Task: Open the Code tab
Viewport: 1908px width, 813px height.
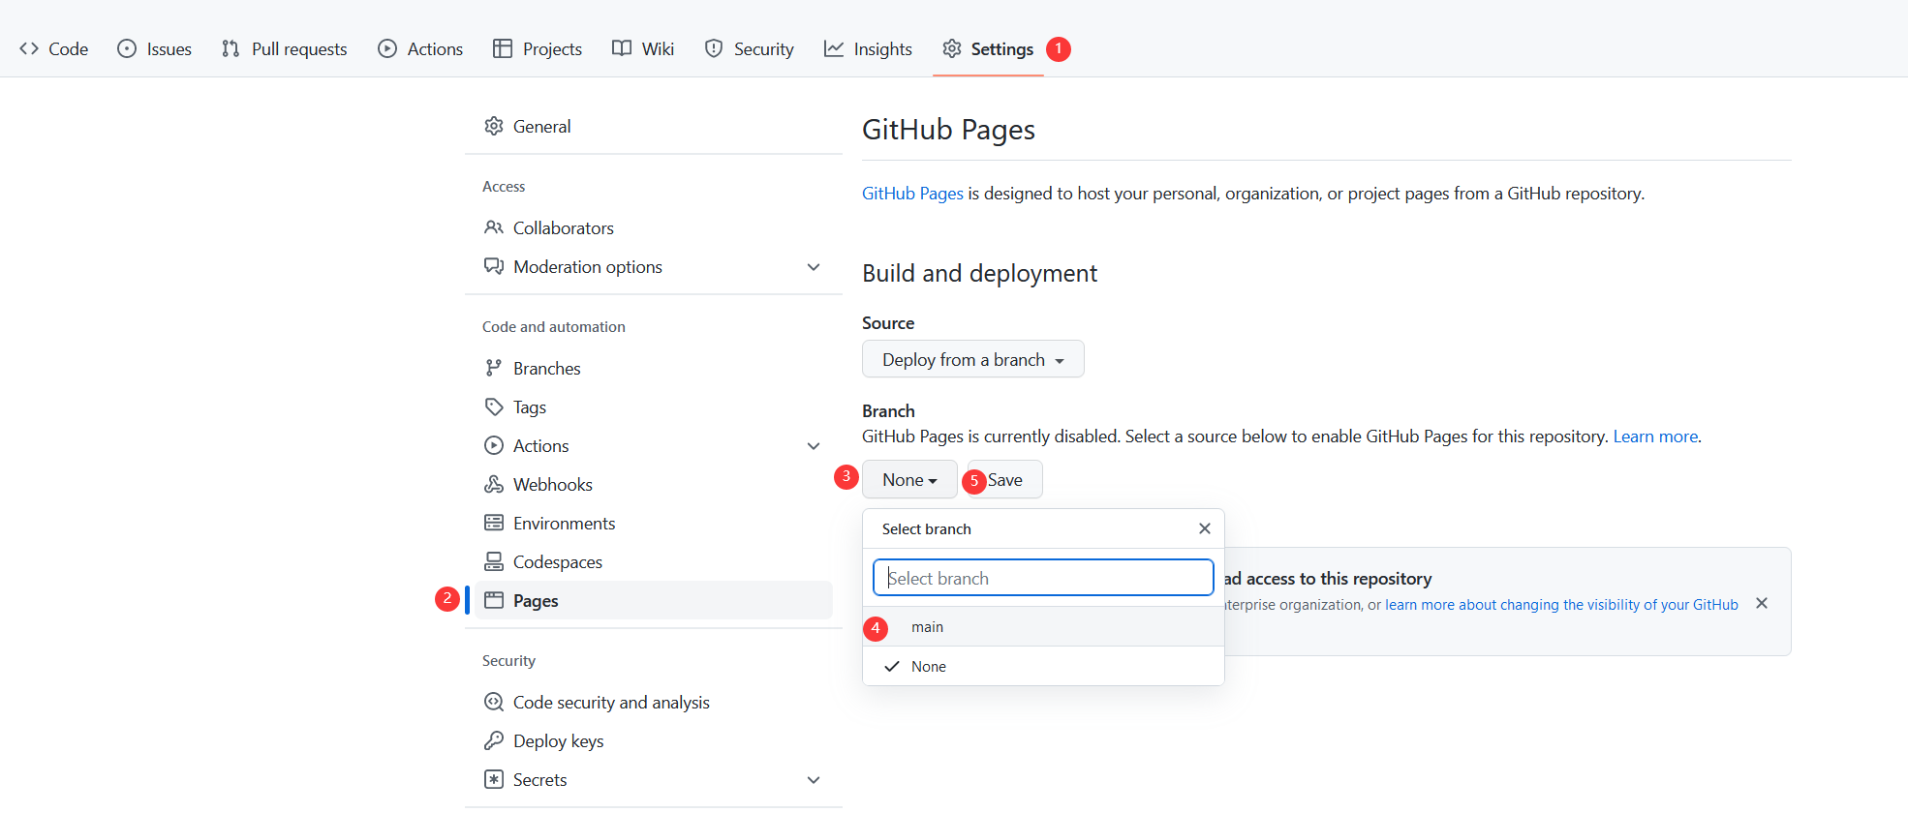Action: pos(54,48)
